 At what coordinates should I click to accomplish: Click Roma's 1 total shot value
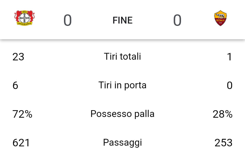tap(230, 57)
